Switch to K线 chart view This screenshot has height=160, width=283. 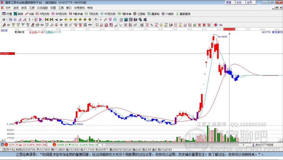click(x=29, y=14)
